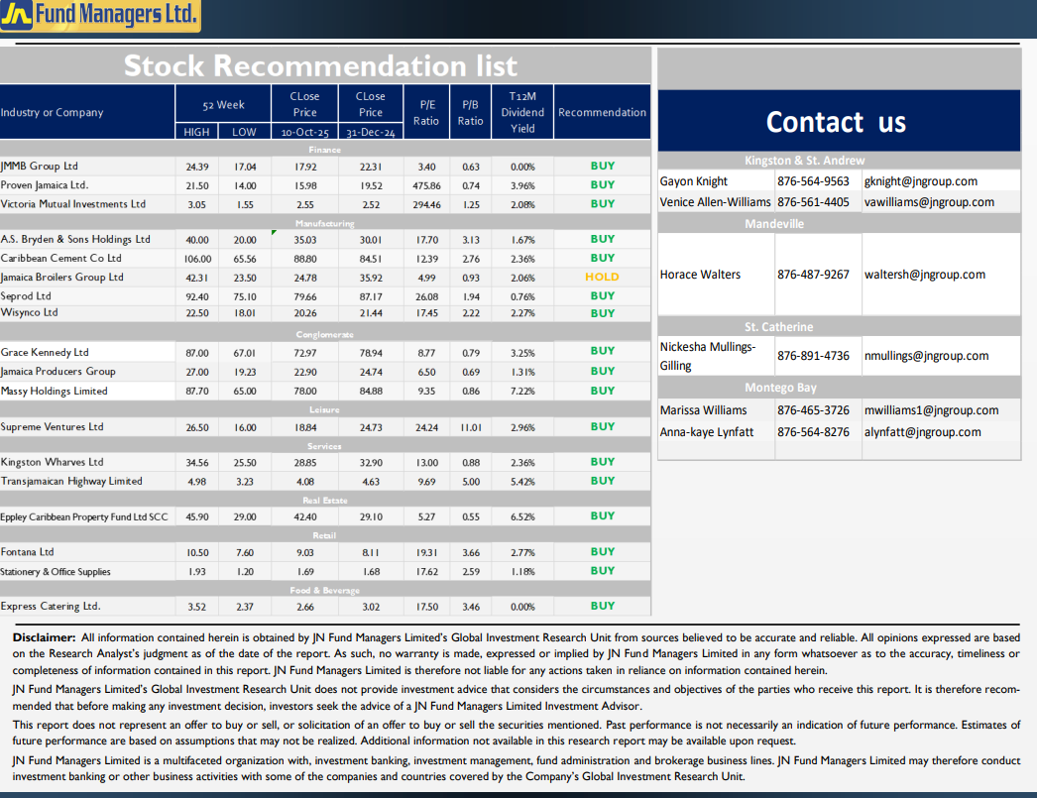This screenshot has width=1037, height=798.
Task: Select the Recommendation column header
Action: click(602, 113)
